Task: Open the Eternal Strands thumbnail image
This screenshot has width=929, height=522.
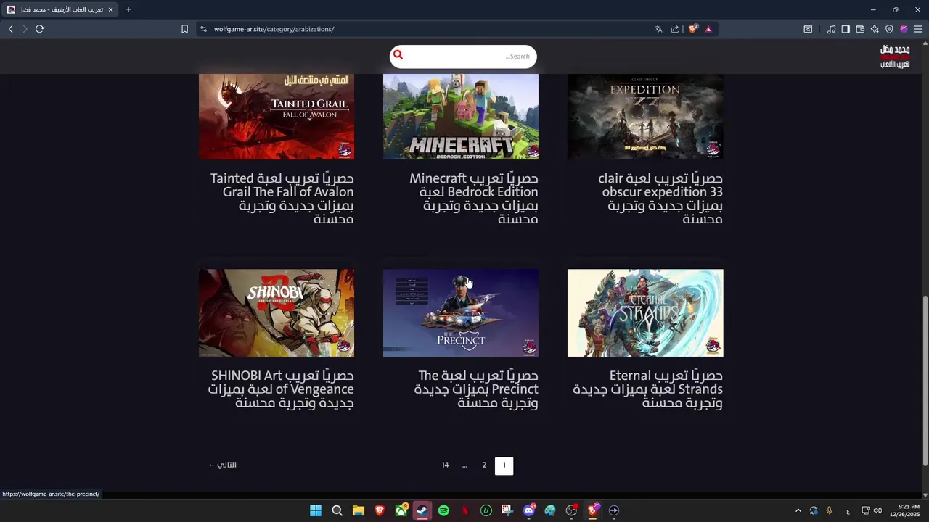Action: tap(645, 312)
